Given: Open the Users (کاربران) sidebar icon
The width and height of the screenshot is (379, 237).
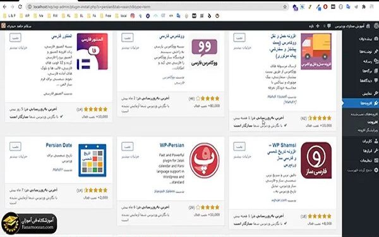Looking at the screenshot, I should [x=376, y=141].
